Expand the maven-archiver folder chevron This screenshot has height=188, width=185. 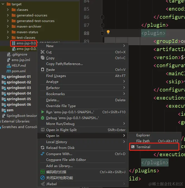click(8, 26)
